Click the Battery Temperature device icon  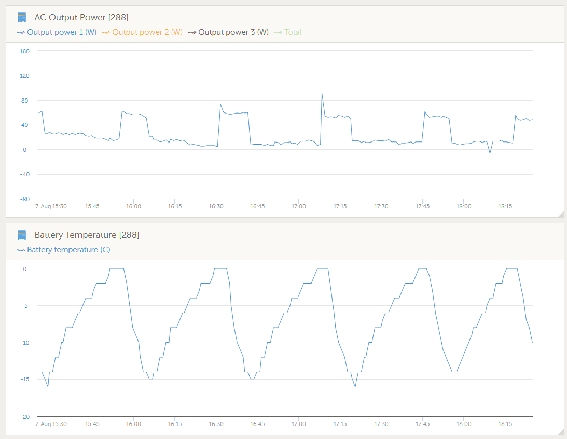(22, 235)
